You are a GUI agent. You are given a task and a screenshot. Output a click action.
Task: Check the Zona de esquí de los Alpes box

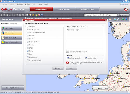(x=28, y=33)
